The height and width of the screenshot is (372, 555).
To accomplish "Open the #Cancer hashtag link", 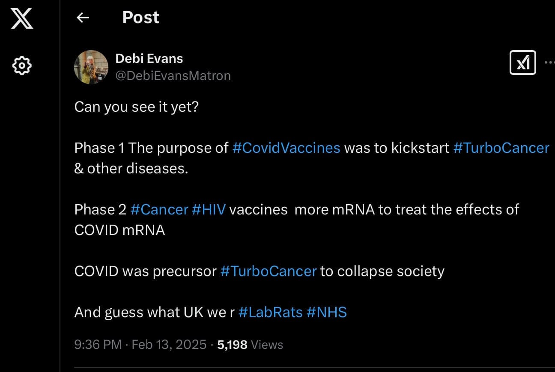I will pyautogui.click(x=159, y=210).
